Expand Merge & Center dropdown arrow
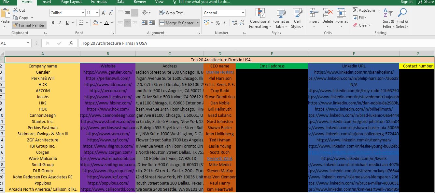This screenshot has height=193, width=435. tap(197, 23)
